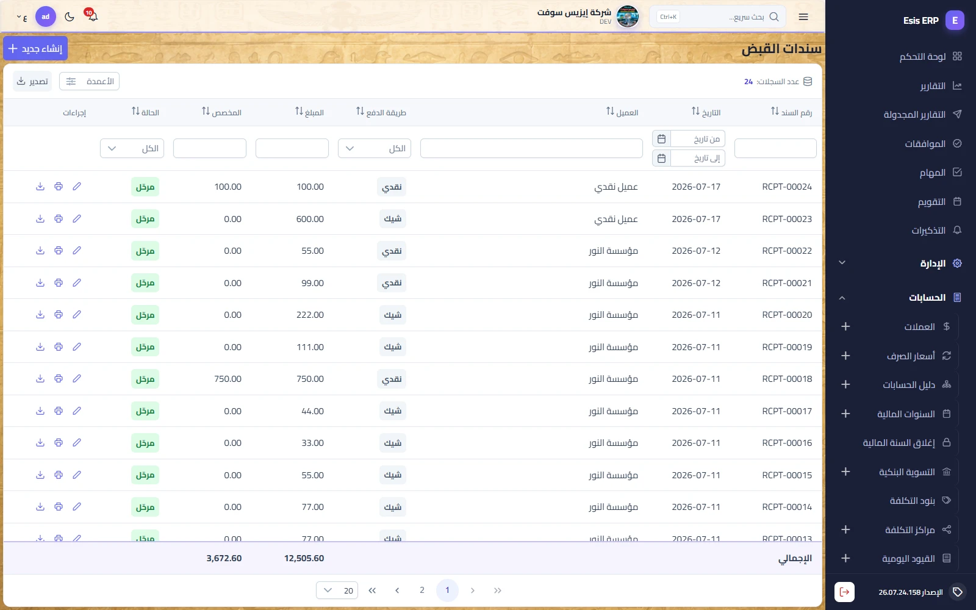
Task: Click تصدير export button
Action: click(x=32, y=81)
